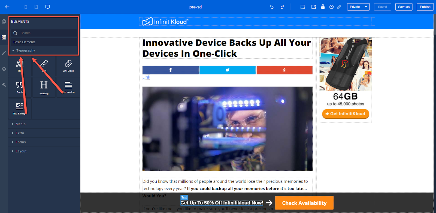This screenshot has height=213, width=436.
Task: Click the chain link icon in toolbar
Action: 339,7
